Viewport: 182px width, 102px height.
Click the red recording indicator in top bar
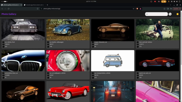155,1
